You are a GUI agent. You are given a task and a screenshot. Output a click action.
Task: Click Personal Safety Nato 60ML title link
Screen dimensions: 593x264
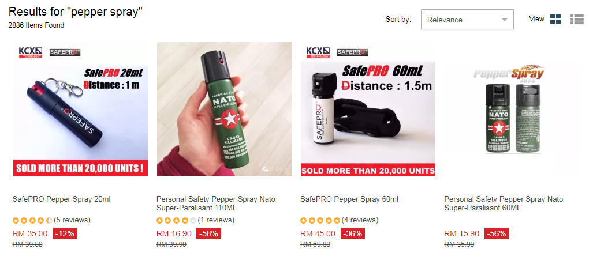504,203
